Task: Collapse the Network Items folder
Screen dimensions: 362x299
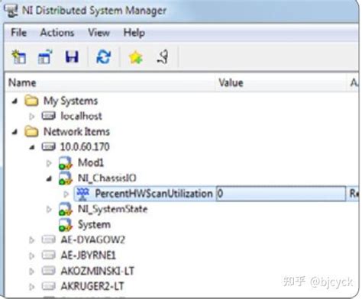Action: coord(15,132)
